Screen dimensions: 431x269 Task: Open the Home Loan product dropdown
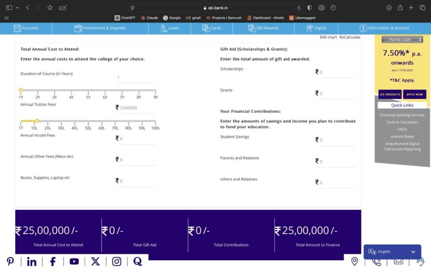(402, 39)
